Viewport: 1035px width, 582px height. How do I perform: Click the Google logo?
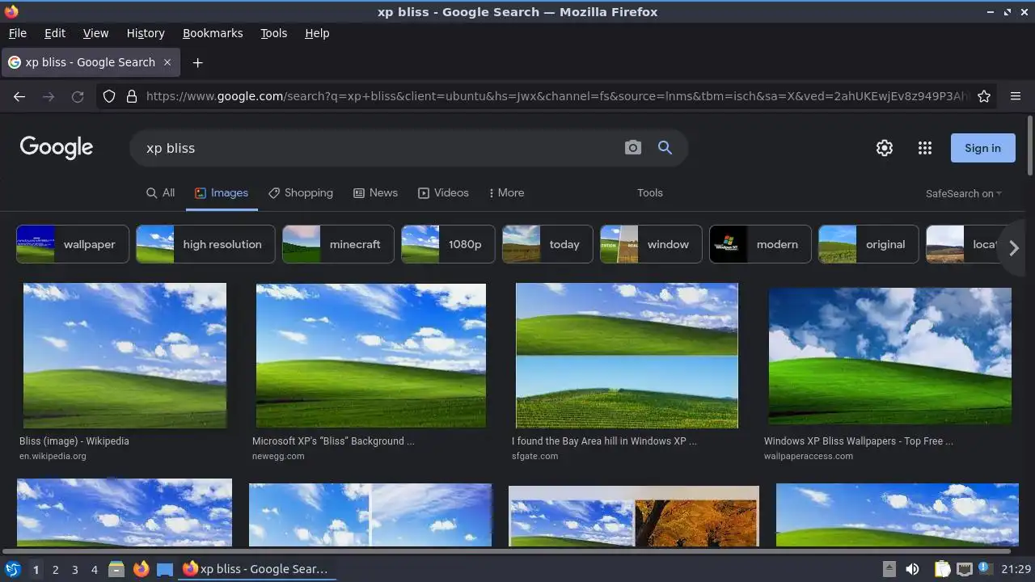click(x=57, y=147)
